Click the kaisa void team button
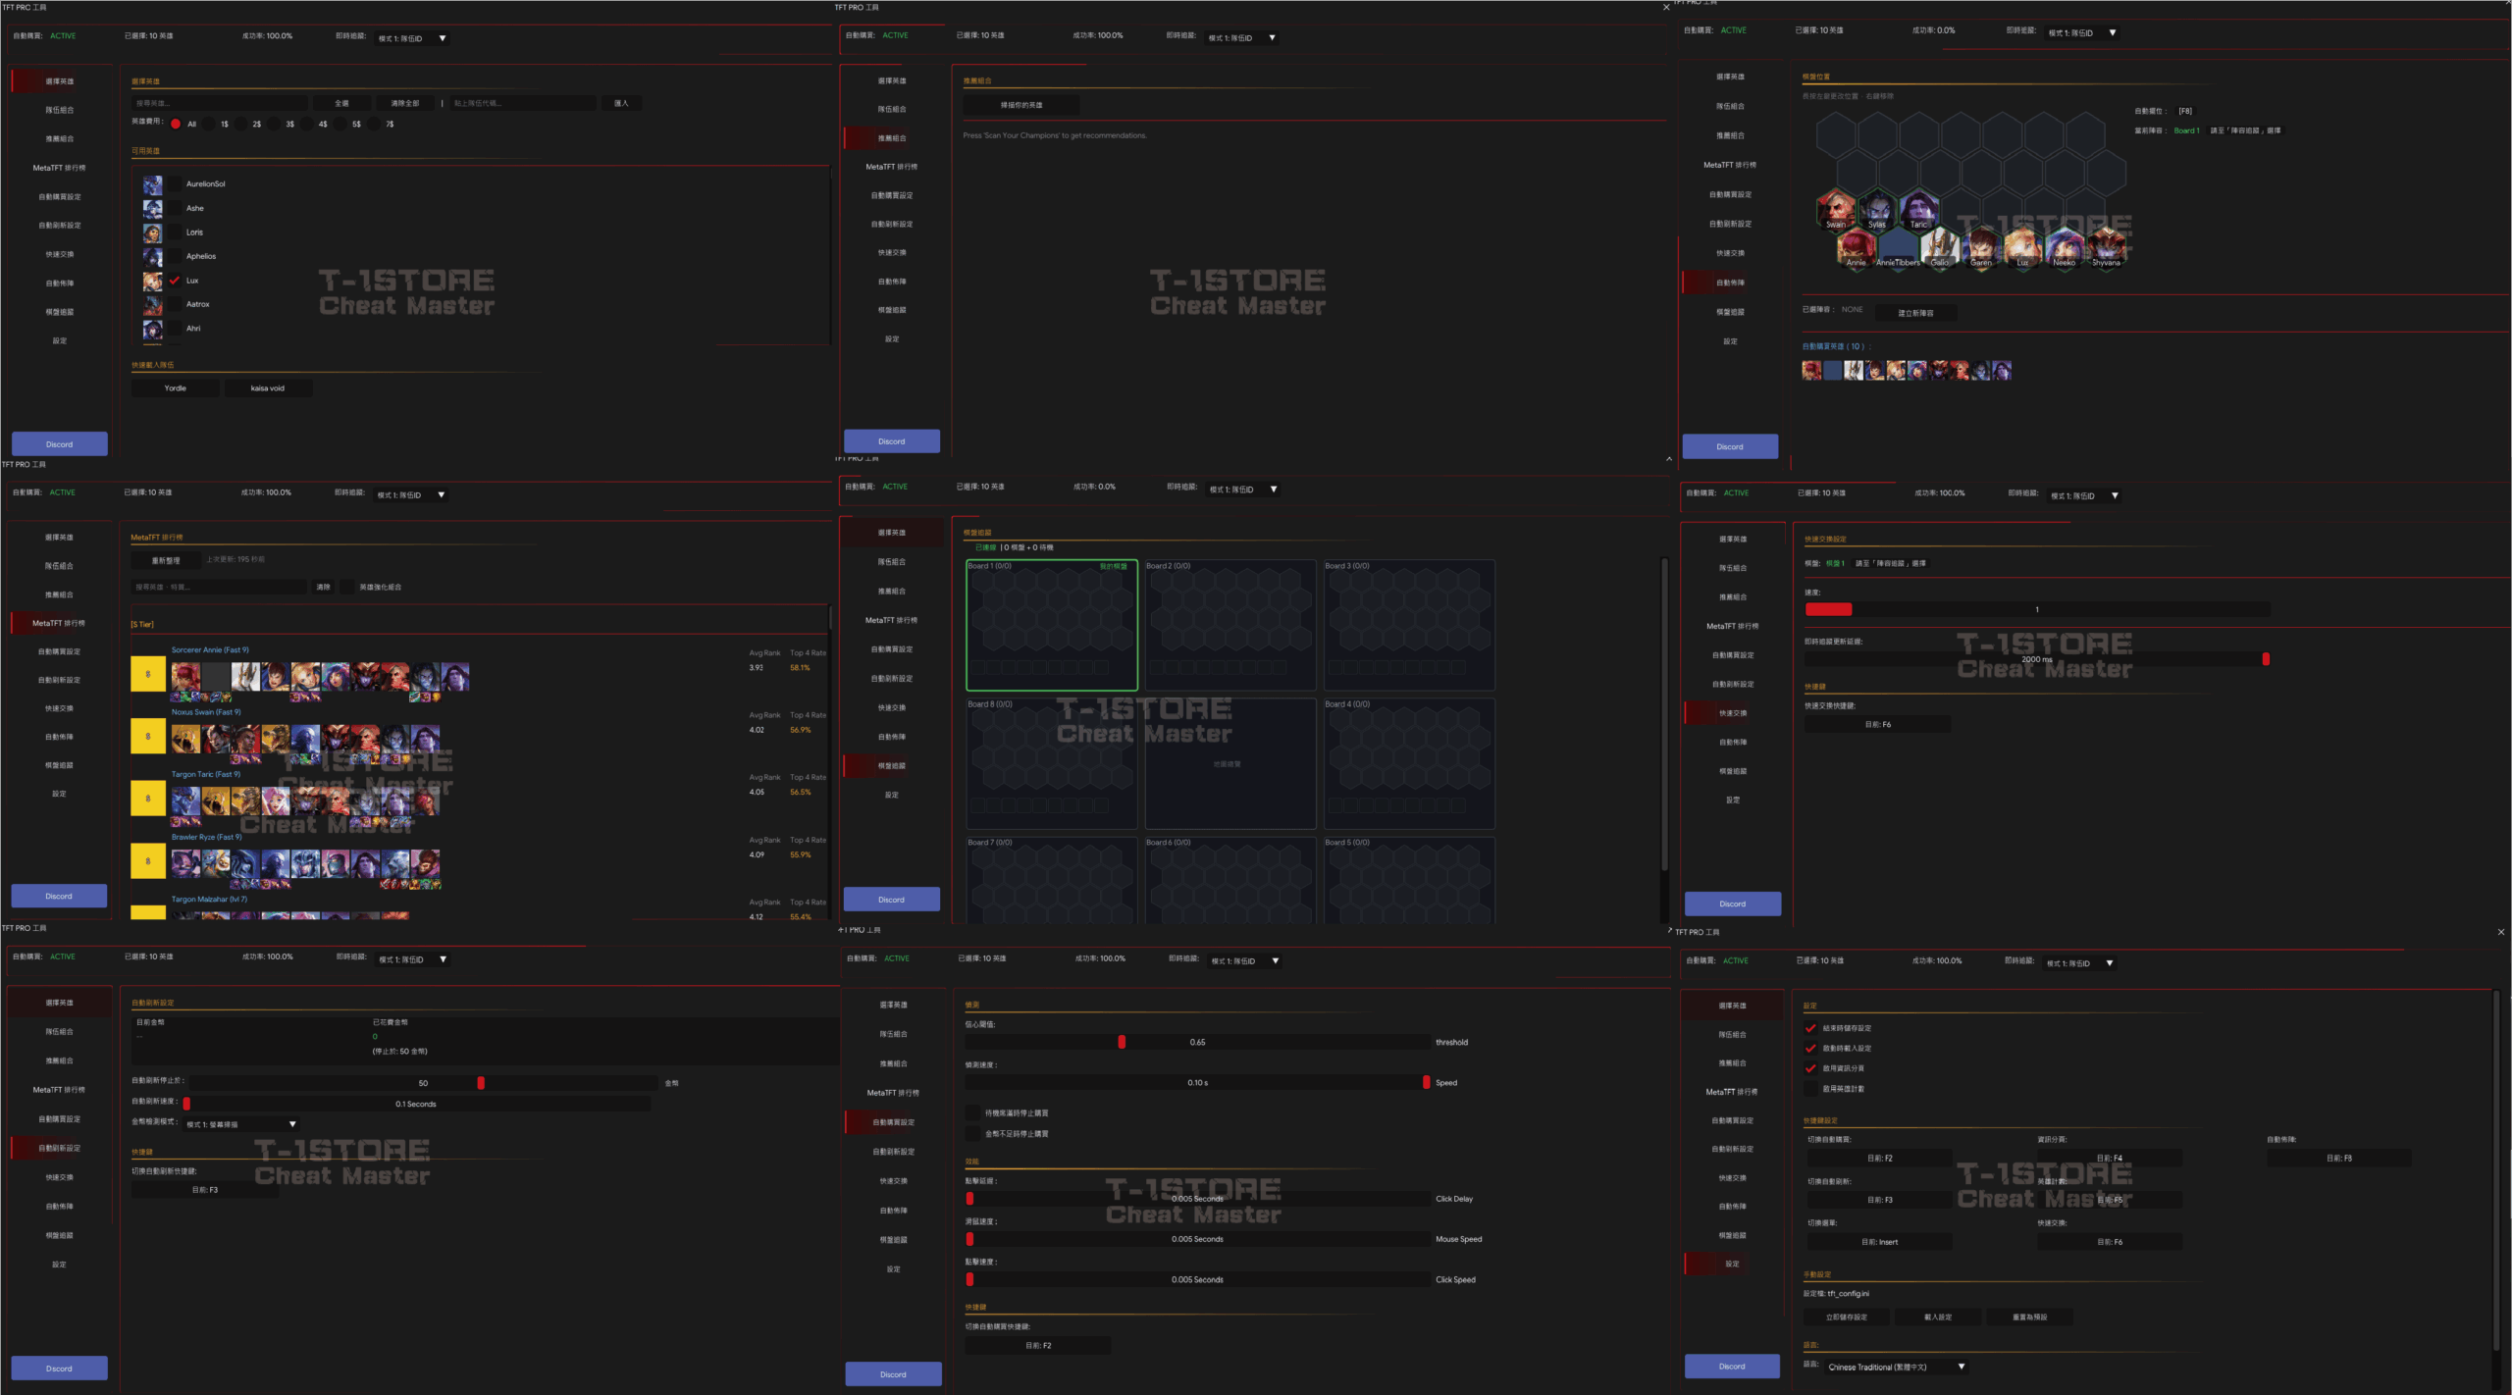 tap(268, 388)
